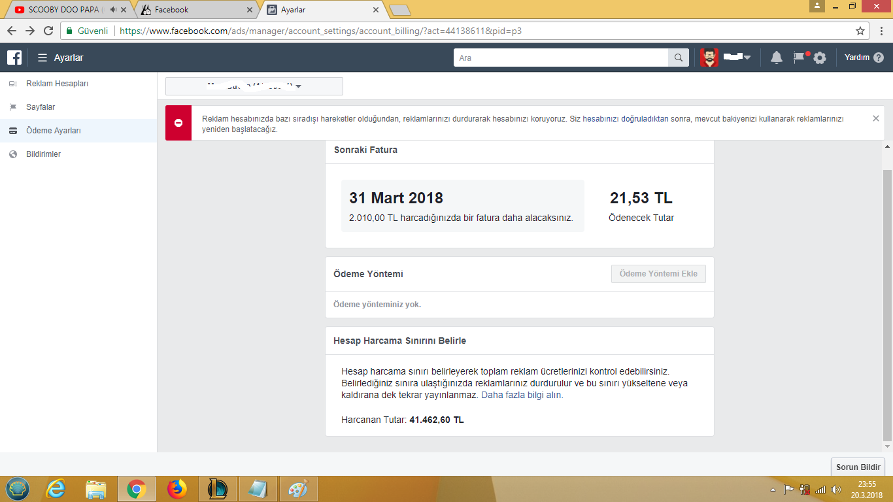The width and height of the screenshot is (893, 502).
Task: Dismiss the red warning banner
Action: (876, 118)
